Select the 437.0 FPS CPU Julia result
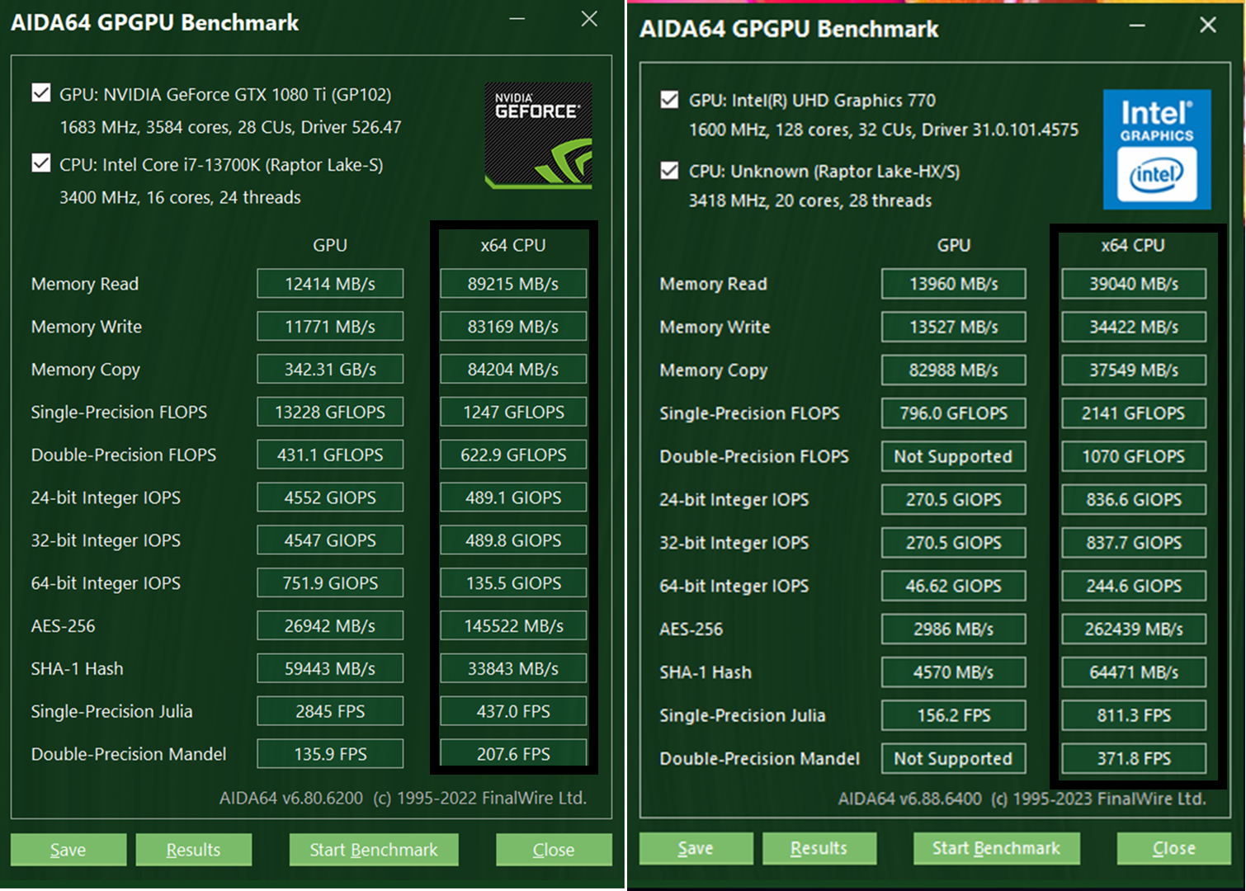The image size is (1246, 891). (x=513, y=711)
